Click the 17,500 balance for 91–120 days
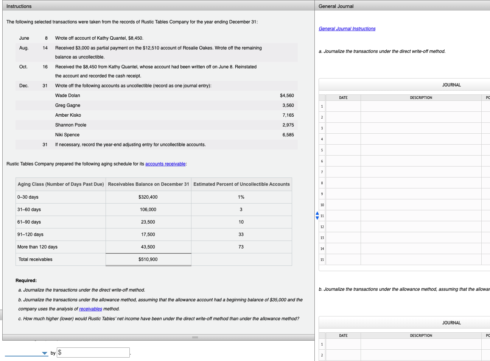The image size is (490, 361). tap(148, 234)
